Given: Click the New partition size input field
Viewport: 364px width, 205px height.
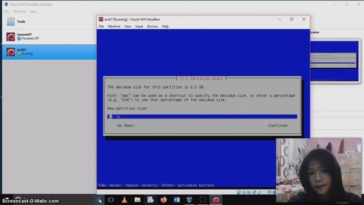Looking at the screenshot, I should click(x=202, y=117).
